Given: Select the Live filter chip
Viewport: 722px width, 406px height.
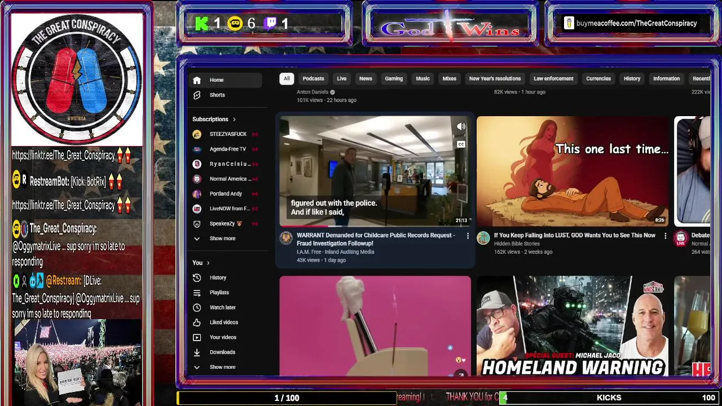Looking at the screenshot, I should [342, 79].
